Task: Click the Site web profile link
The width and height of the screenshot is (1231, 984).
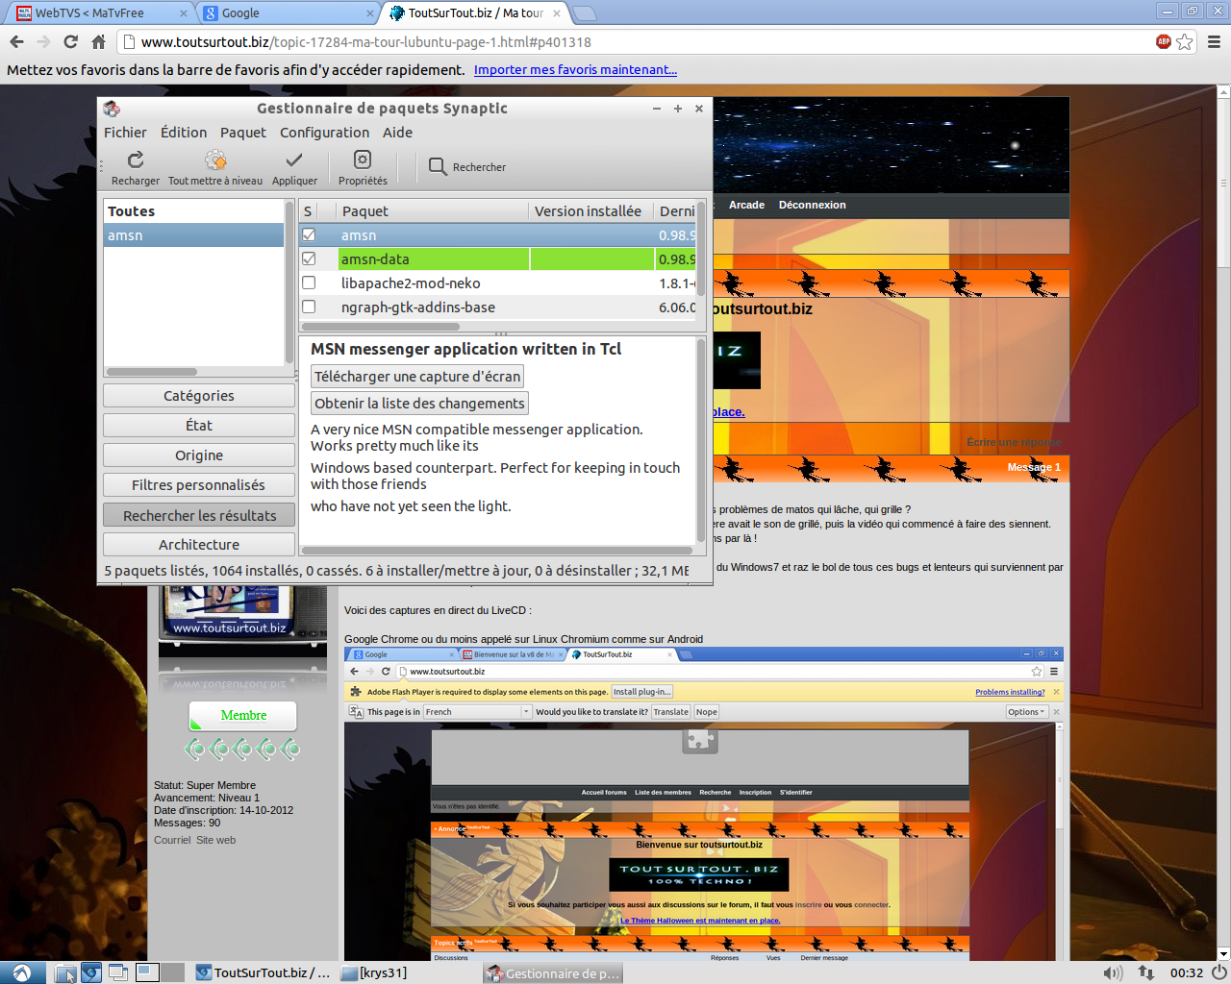Action: (215, 840)
